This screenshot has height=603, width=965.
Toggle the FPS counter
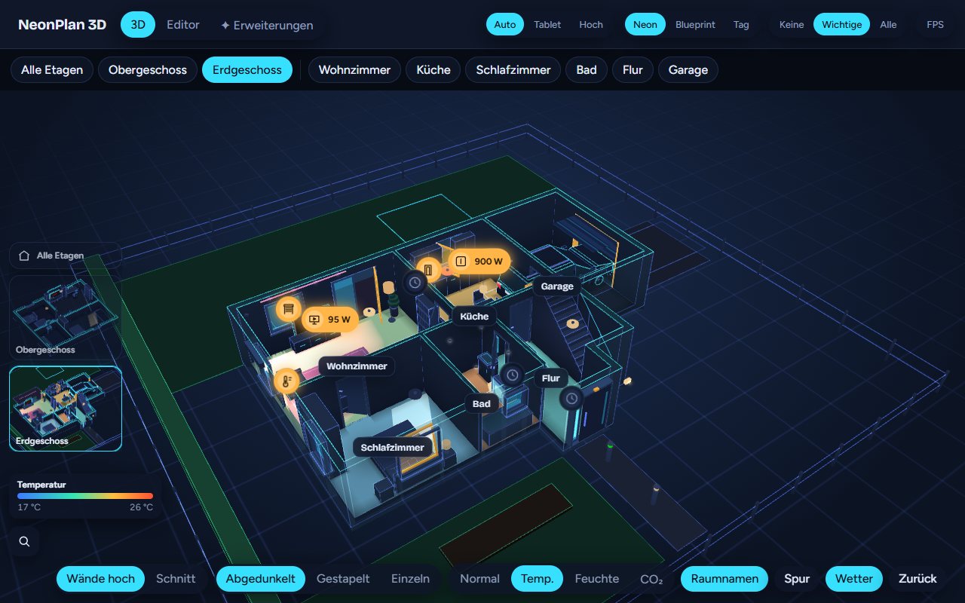(x=935, y=25)
